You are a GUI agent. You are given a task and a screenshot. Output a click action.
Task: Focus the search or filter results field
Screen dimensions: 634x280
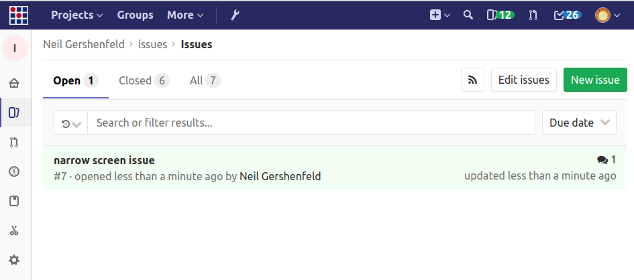point(312,123)
